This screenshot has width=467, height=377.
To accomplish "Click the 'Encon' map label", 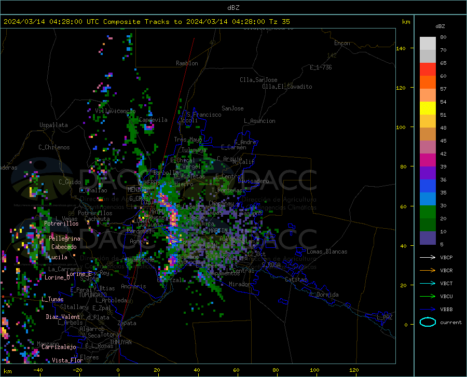I will click(342, 43).
